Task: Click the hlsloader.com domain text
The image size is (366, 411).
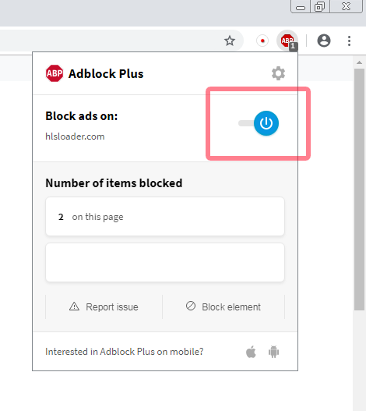Action: tap(75, 136)
